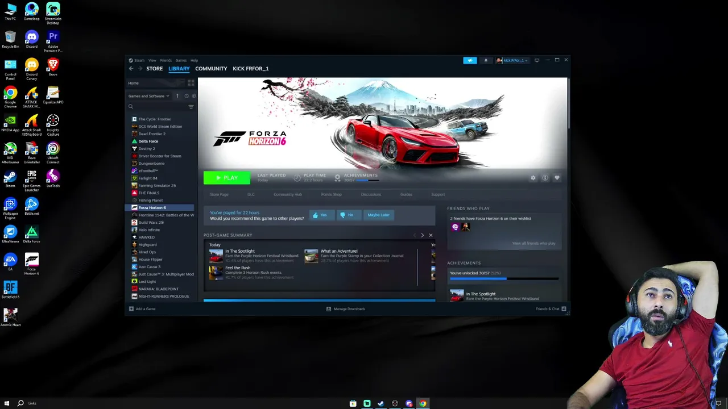Screen dimensions: 728x409
Task: Open the kick FrFor_1 account dropdown
Action: point(512,60)
